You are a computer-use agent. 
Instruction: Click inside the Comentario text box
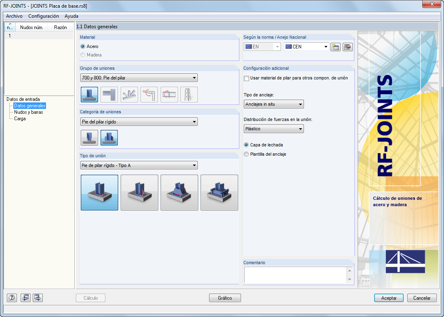295,275
